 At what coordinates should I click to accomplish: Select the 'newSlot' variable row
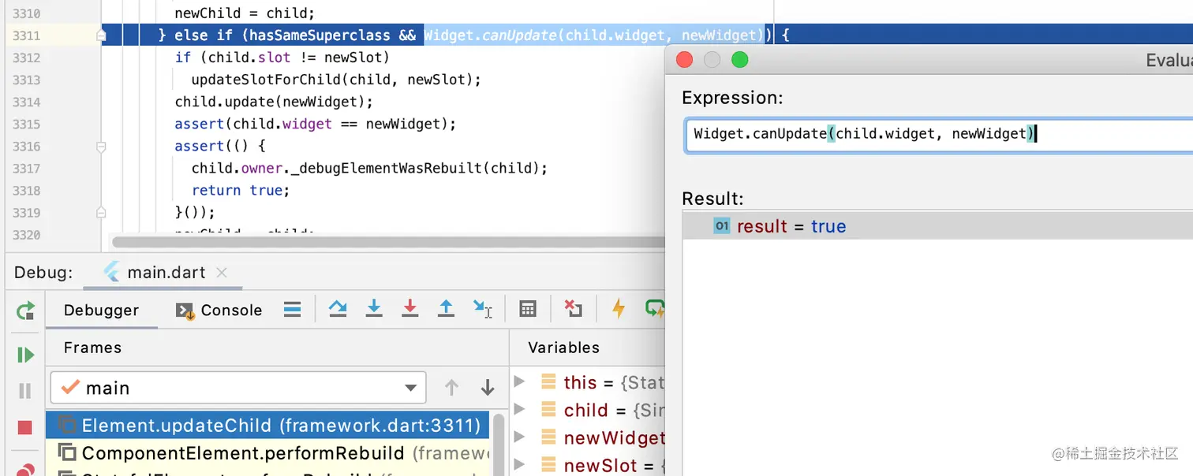pos(588,465)
